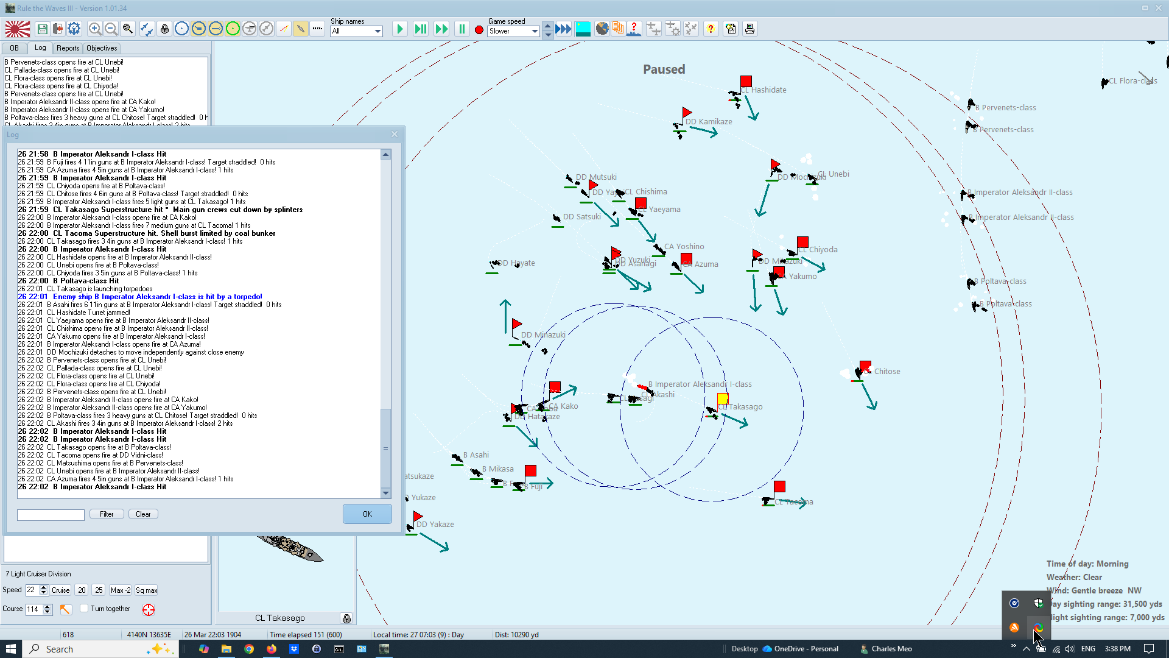Click the red question mark over ships icon
This screenshot has height=658, width=1169.
pos(634,29)
